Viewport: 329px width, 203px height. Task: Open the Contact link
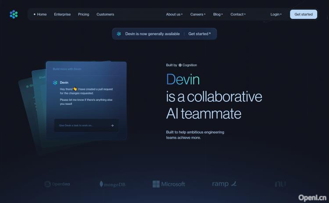(238, 14)
